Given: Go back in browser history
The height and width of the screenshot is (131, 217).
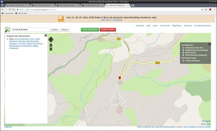Looking at the screenshot, I should click(x=3, y=9).
